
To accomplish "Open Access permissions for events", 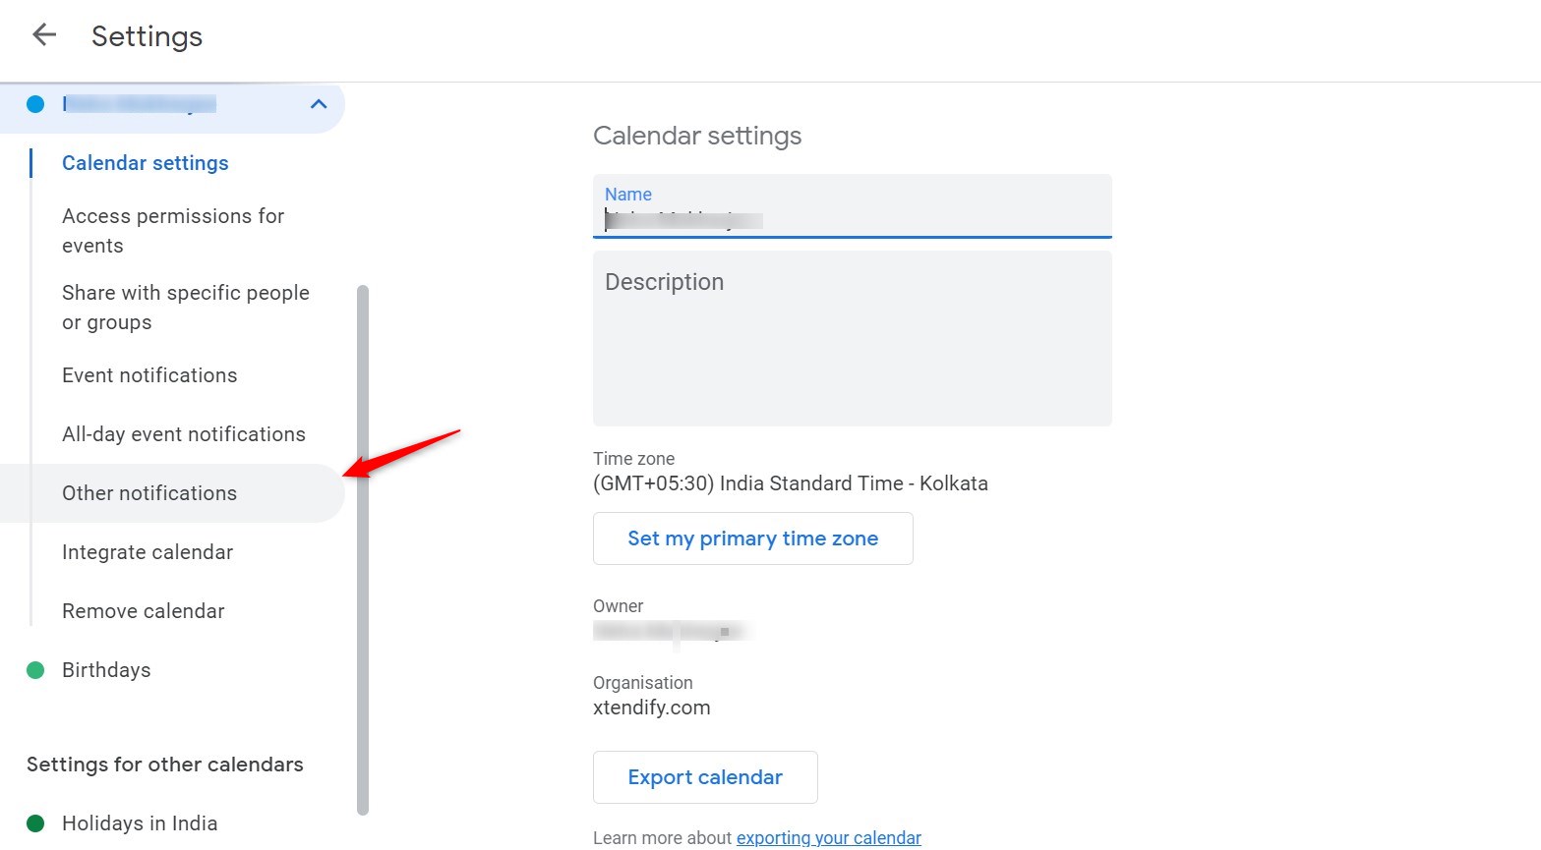I will tap(173, 231).
